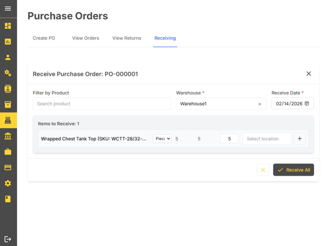Viewport: 328px width, 246px height.
Task: Click the Filter by Product label
Action: click(x=51, y=93)
